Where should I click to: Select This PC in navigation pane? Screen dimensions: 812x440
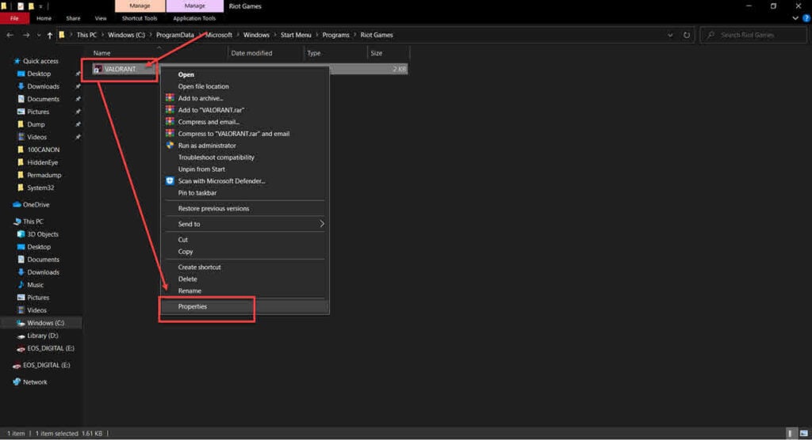33,222
